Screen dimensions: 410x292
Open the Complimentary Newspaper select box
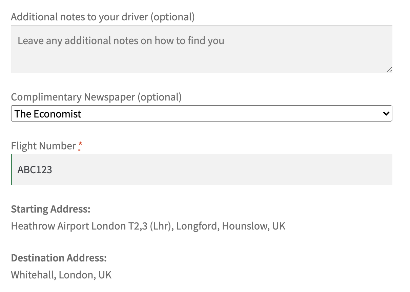202,114
